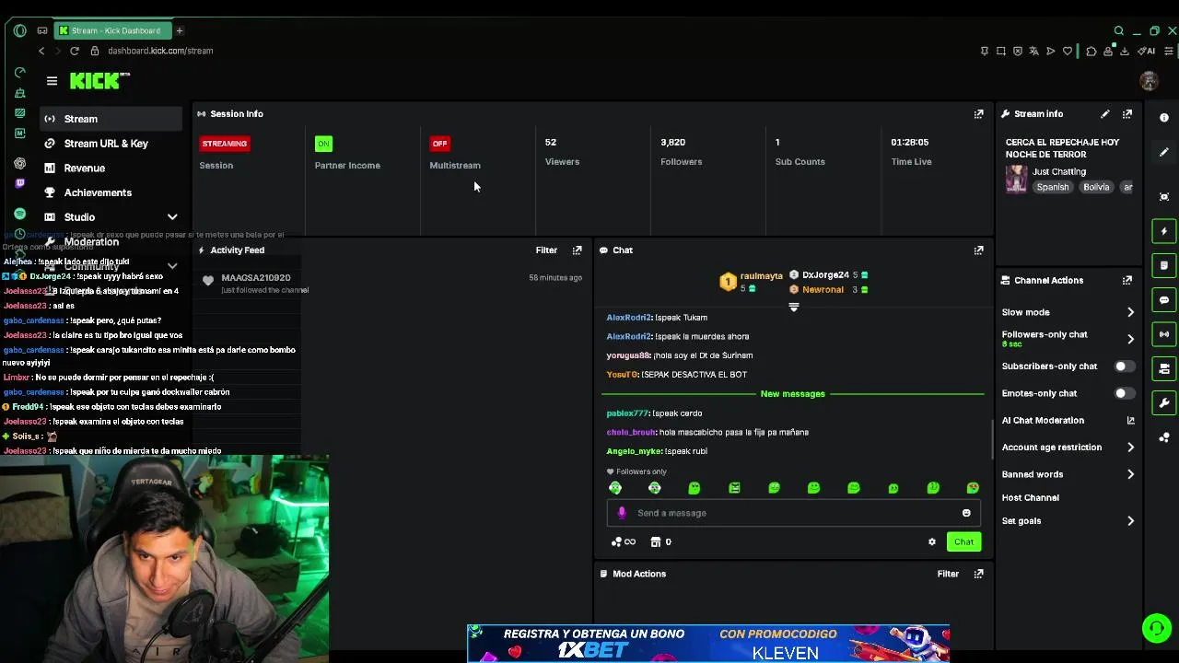Pop out the Mod Actions panel
Viewport: 1179px width, 663px height.
coord(978,574)
